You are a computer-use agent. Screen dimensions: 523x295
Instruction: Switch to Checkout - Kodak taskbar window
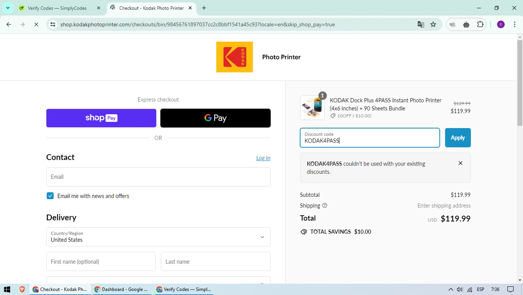pos(60,289)
